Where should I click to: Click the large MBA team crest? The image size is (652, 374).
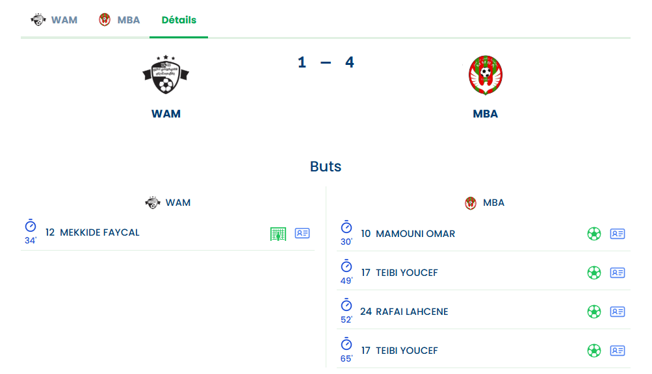pos(486,76)
